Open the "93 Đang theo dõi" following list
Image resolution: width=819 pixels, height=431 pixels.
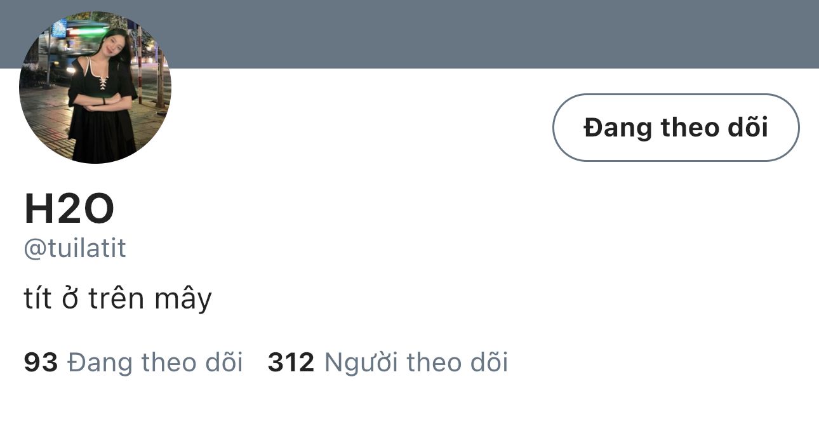coord(133,362)
